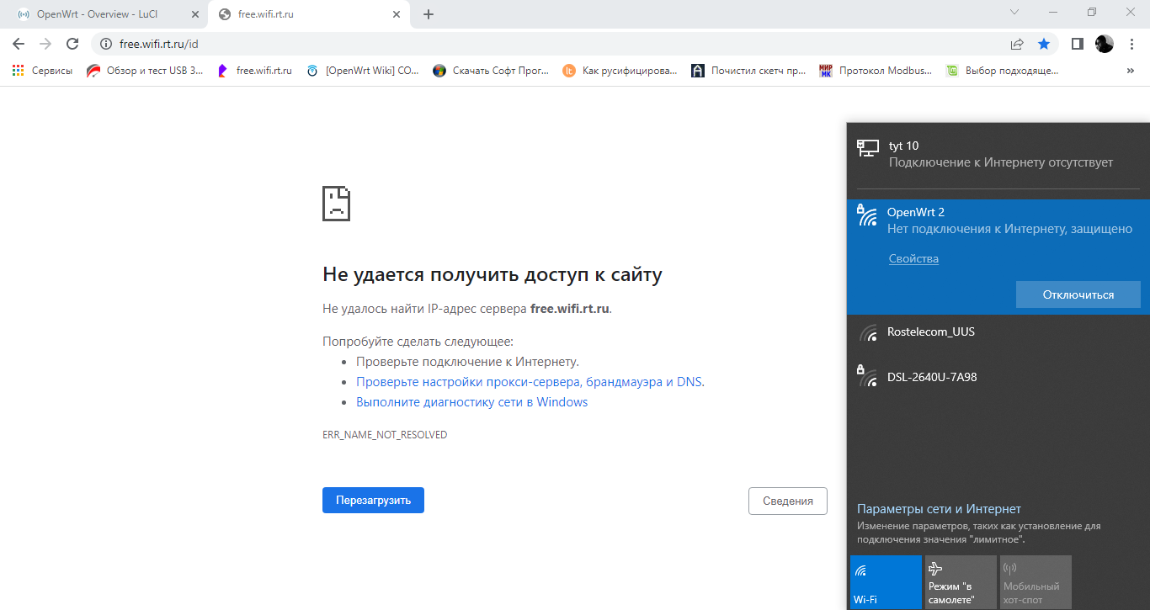Open a new tab with the plus button
This screenshot has height=610, width=1150.
[x=429, y=14]
